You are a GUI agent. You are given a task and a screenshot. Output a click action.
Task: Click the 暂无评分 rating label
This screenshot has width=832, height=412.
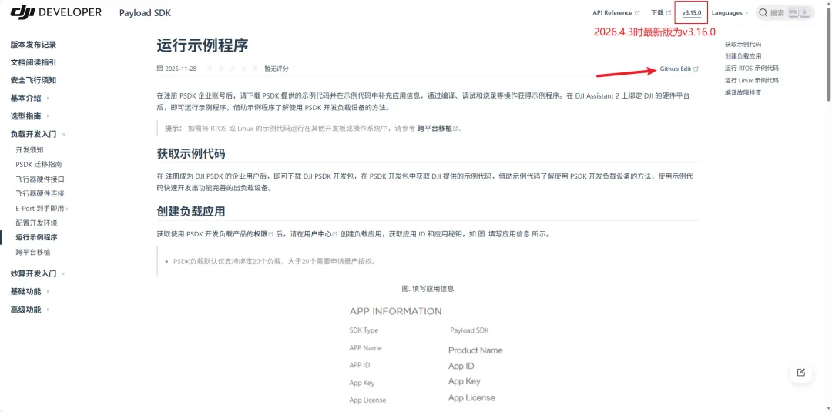pyautogui.click(x=277, y=69)
